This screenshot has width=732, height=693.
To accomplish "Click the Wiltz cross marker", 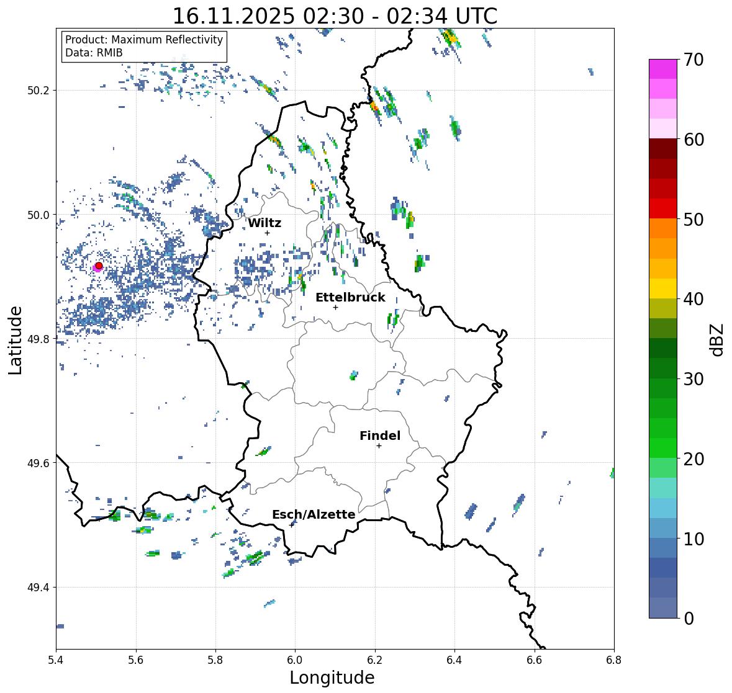I will tap(267, 233).
